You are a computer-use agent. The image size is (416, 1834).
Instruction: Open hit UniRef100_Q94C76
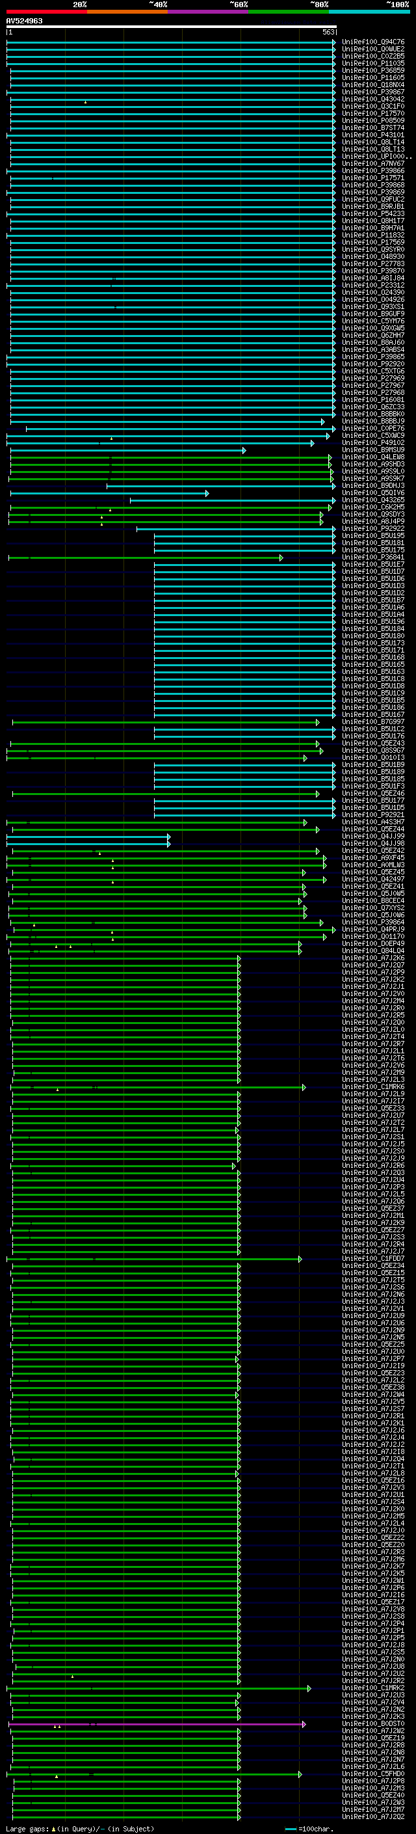point(373,42)
